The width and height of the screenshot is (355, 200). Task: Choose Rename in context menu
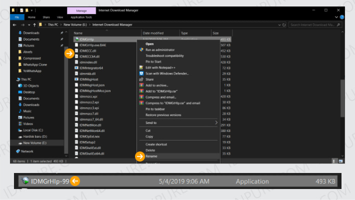click(151, 156)
